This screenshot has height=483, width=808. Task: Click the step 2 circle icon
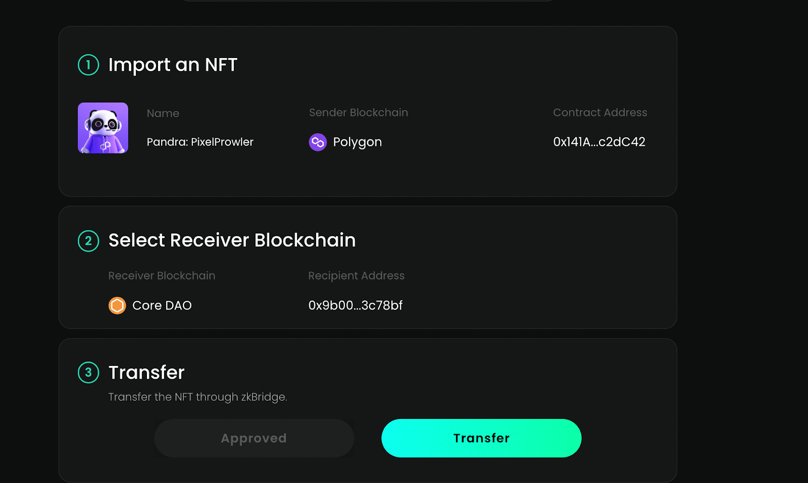click(88, 241)
